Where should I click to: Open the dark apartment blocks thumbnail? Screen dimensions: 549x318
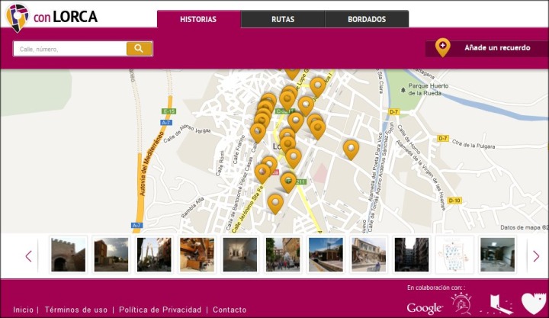412,255
